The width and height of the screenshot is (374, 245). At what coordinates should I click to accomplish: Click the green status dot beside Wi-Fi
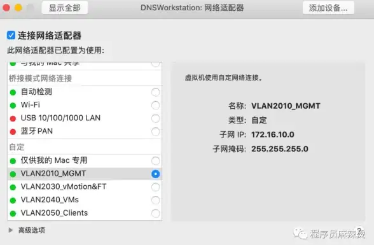point(13,106)
